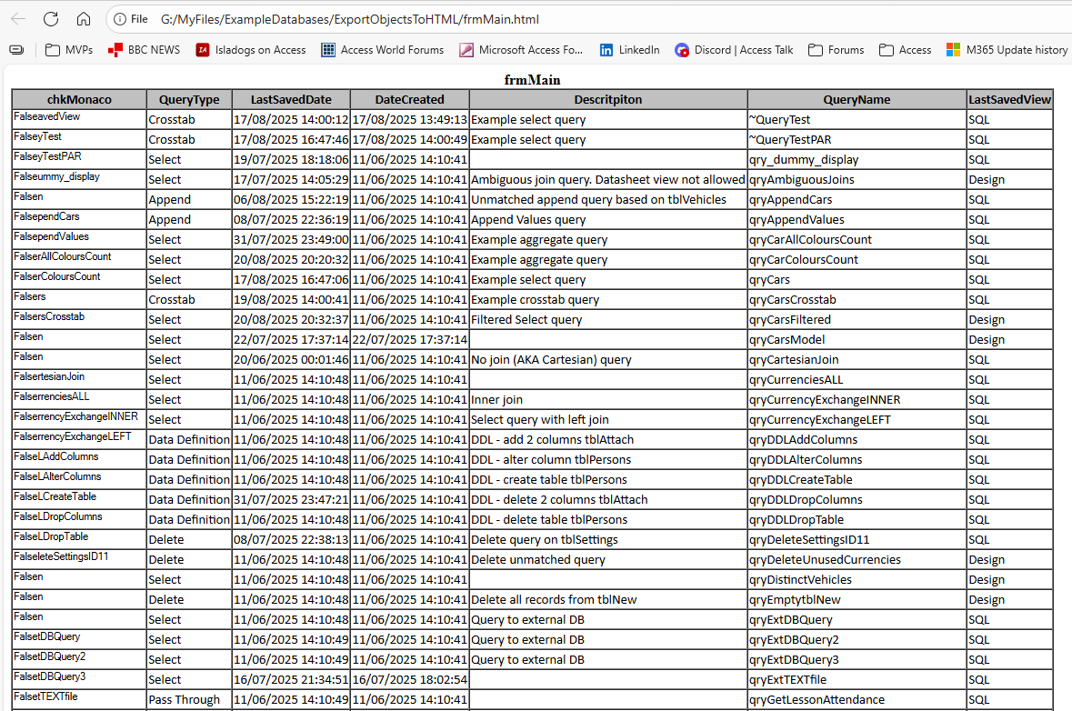Open the M365 Update history bookmark
The width and height of the screenshot is (1072, 711).
[x=1007, y=50]
